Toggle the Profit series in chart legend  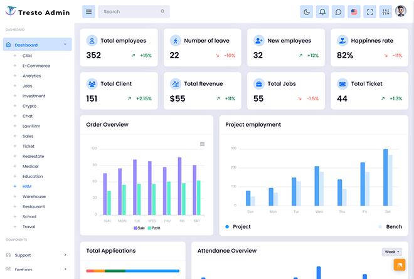[x=154, y=228]
